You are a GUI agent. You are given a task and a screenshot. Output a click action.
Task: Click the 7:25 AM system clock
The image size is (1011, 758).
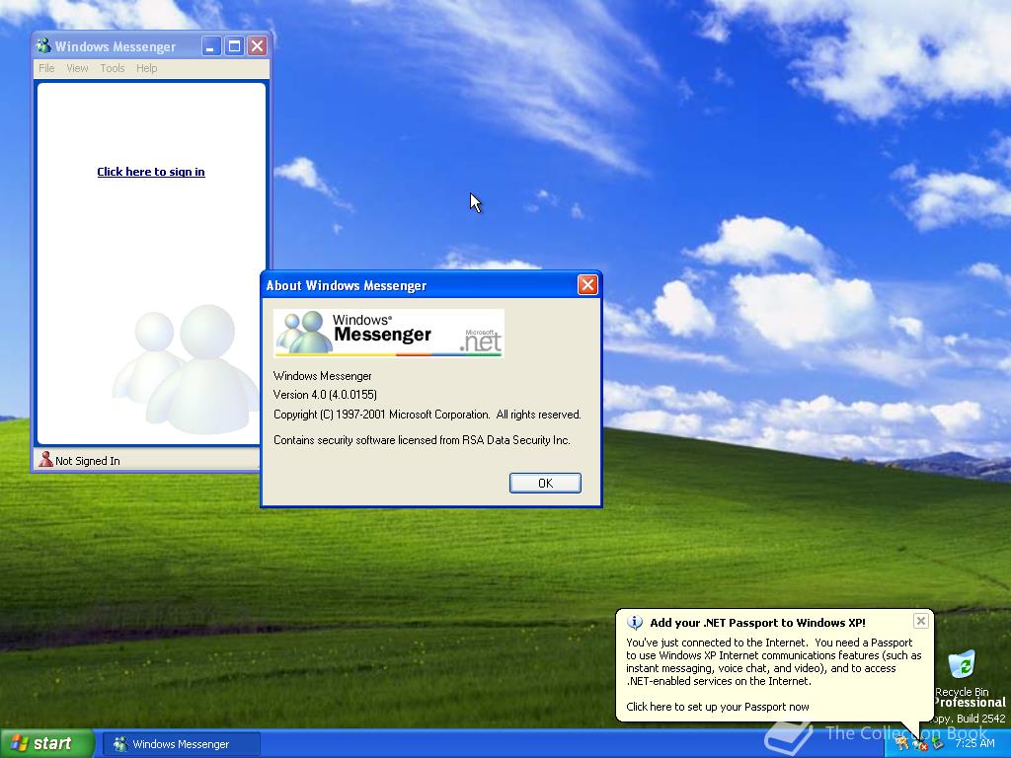coord(974,744)
